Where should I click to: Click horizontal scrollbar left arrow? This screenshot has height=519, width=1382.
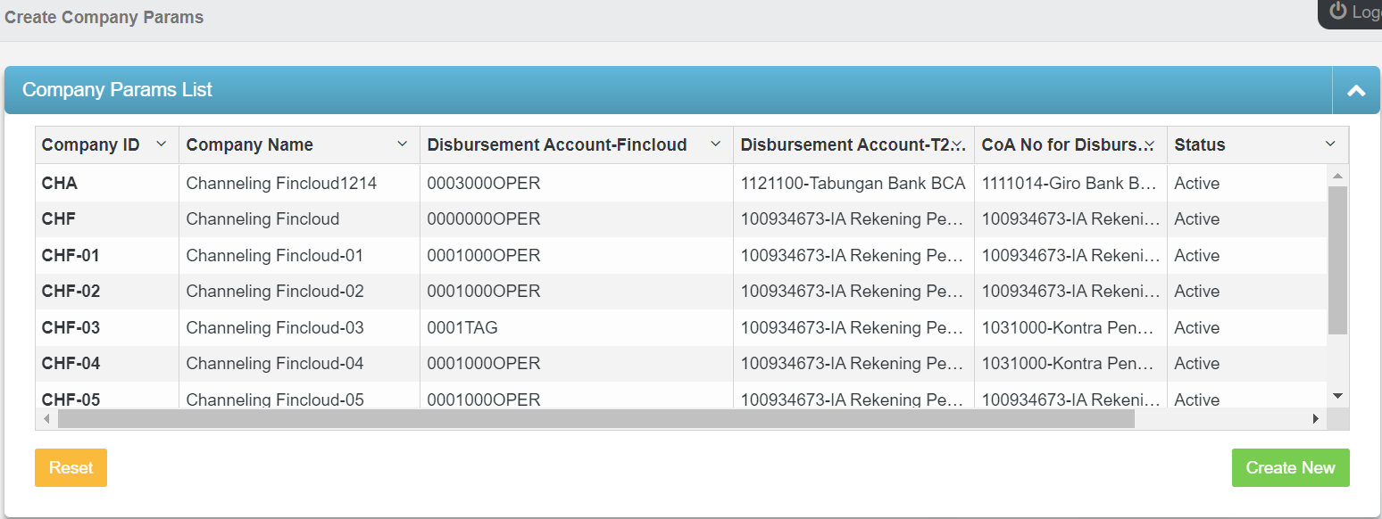(x=47, y=418)
